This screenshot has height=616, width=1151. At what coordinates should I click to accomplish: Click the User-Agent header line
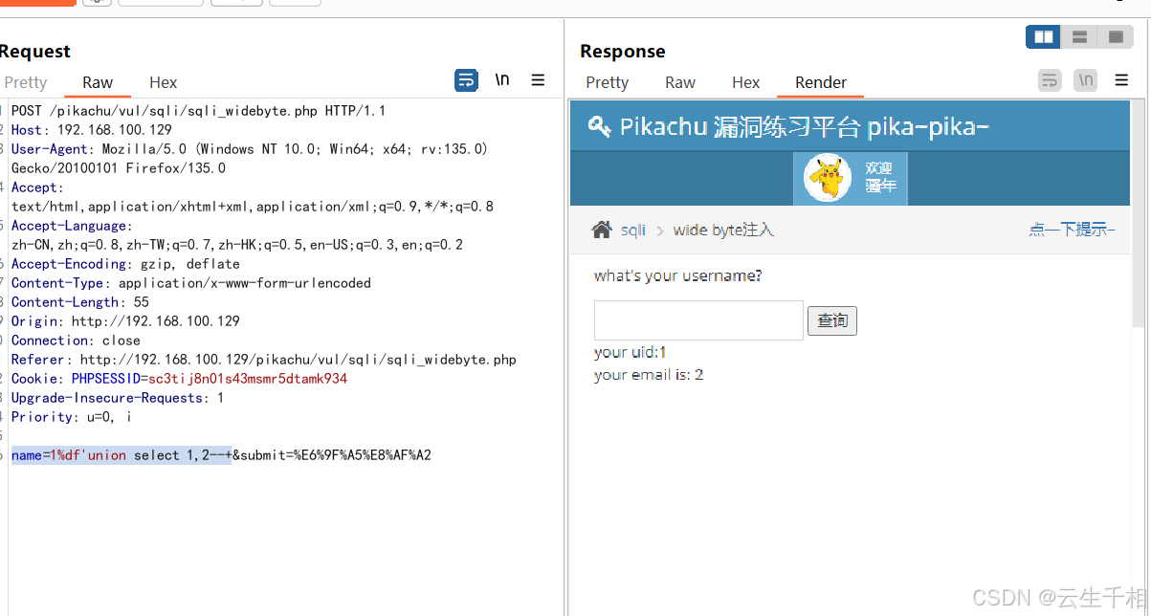(250, 159)
